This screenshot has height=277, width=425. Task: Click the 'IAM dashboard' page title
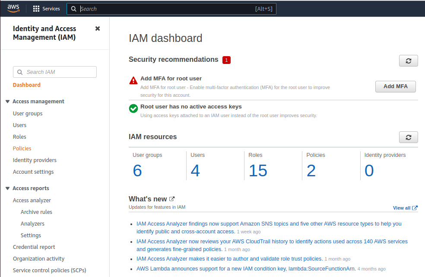click(x=165, y=38)
